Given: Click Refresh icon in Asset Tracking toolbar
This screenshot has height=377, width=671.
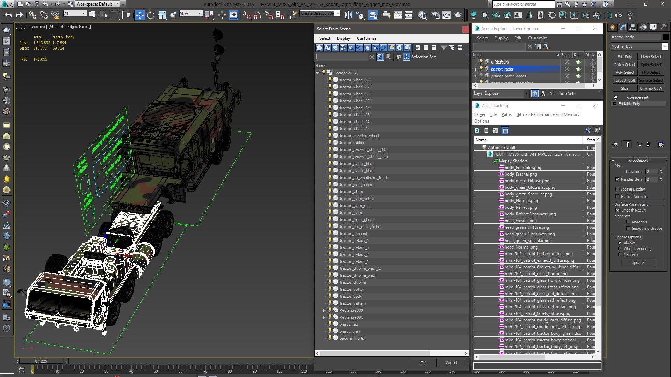Looking at the screenshot, I should tap(477, 131).
